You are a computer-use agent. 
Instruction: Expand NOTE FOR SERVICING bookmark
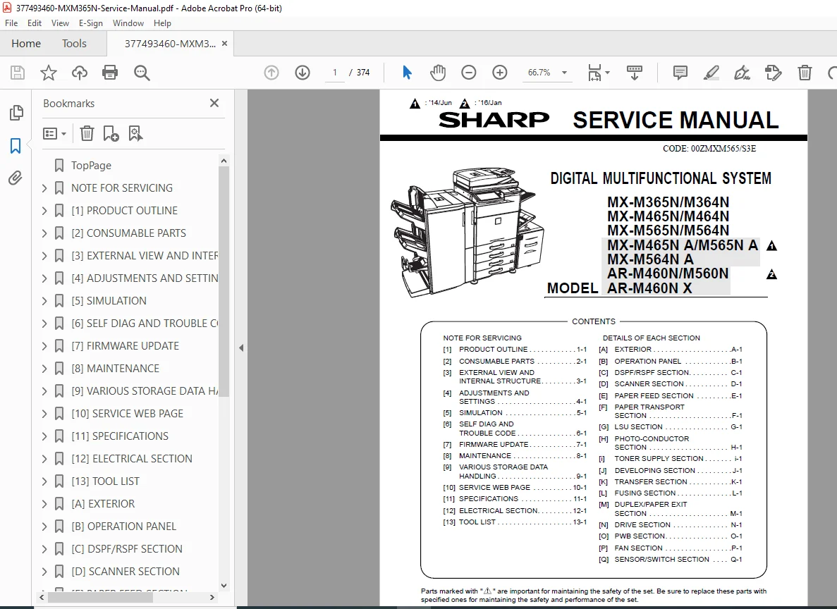(44, 188)
